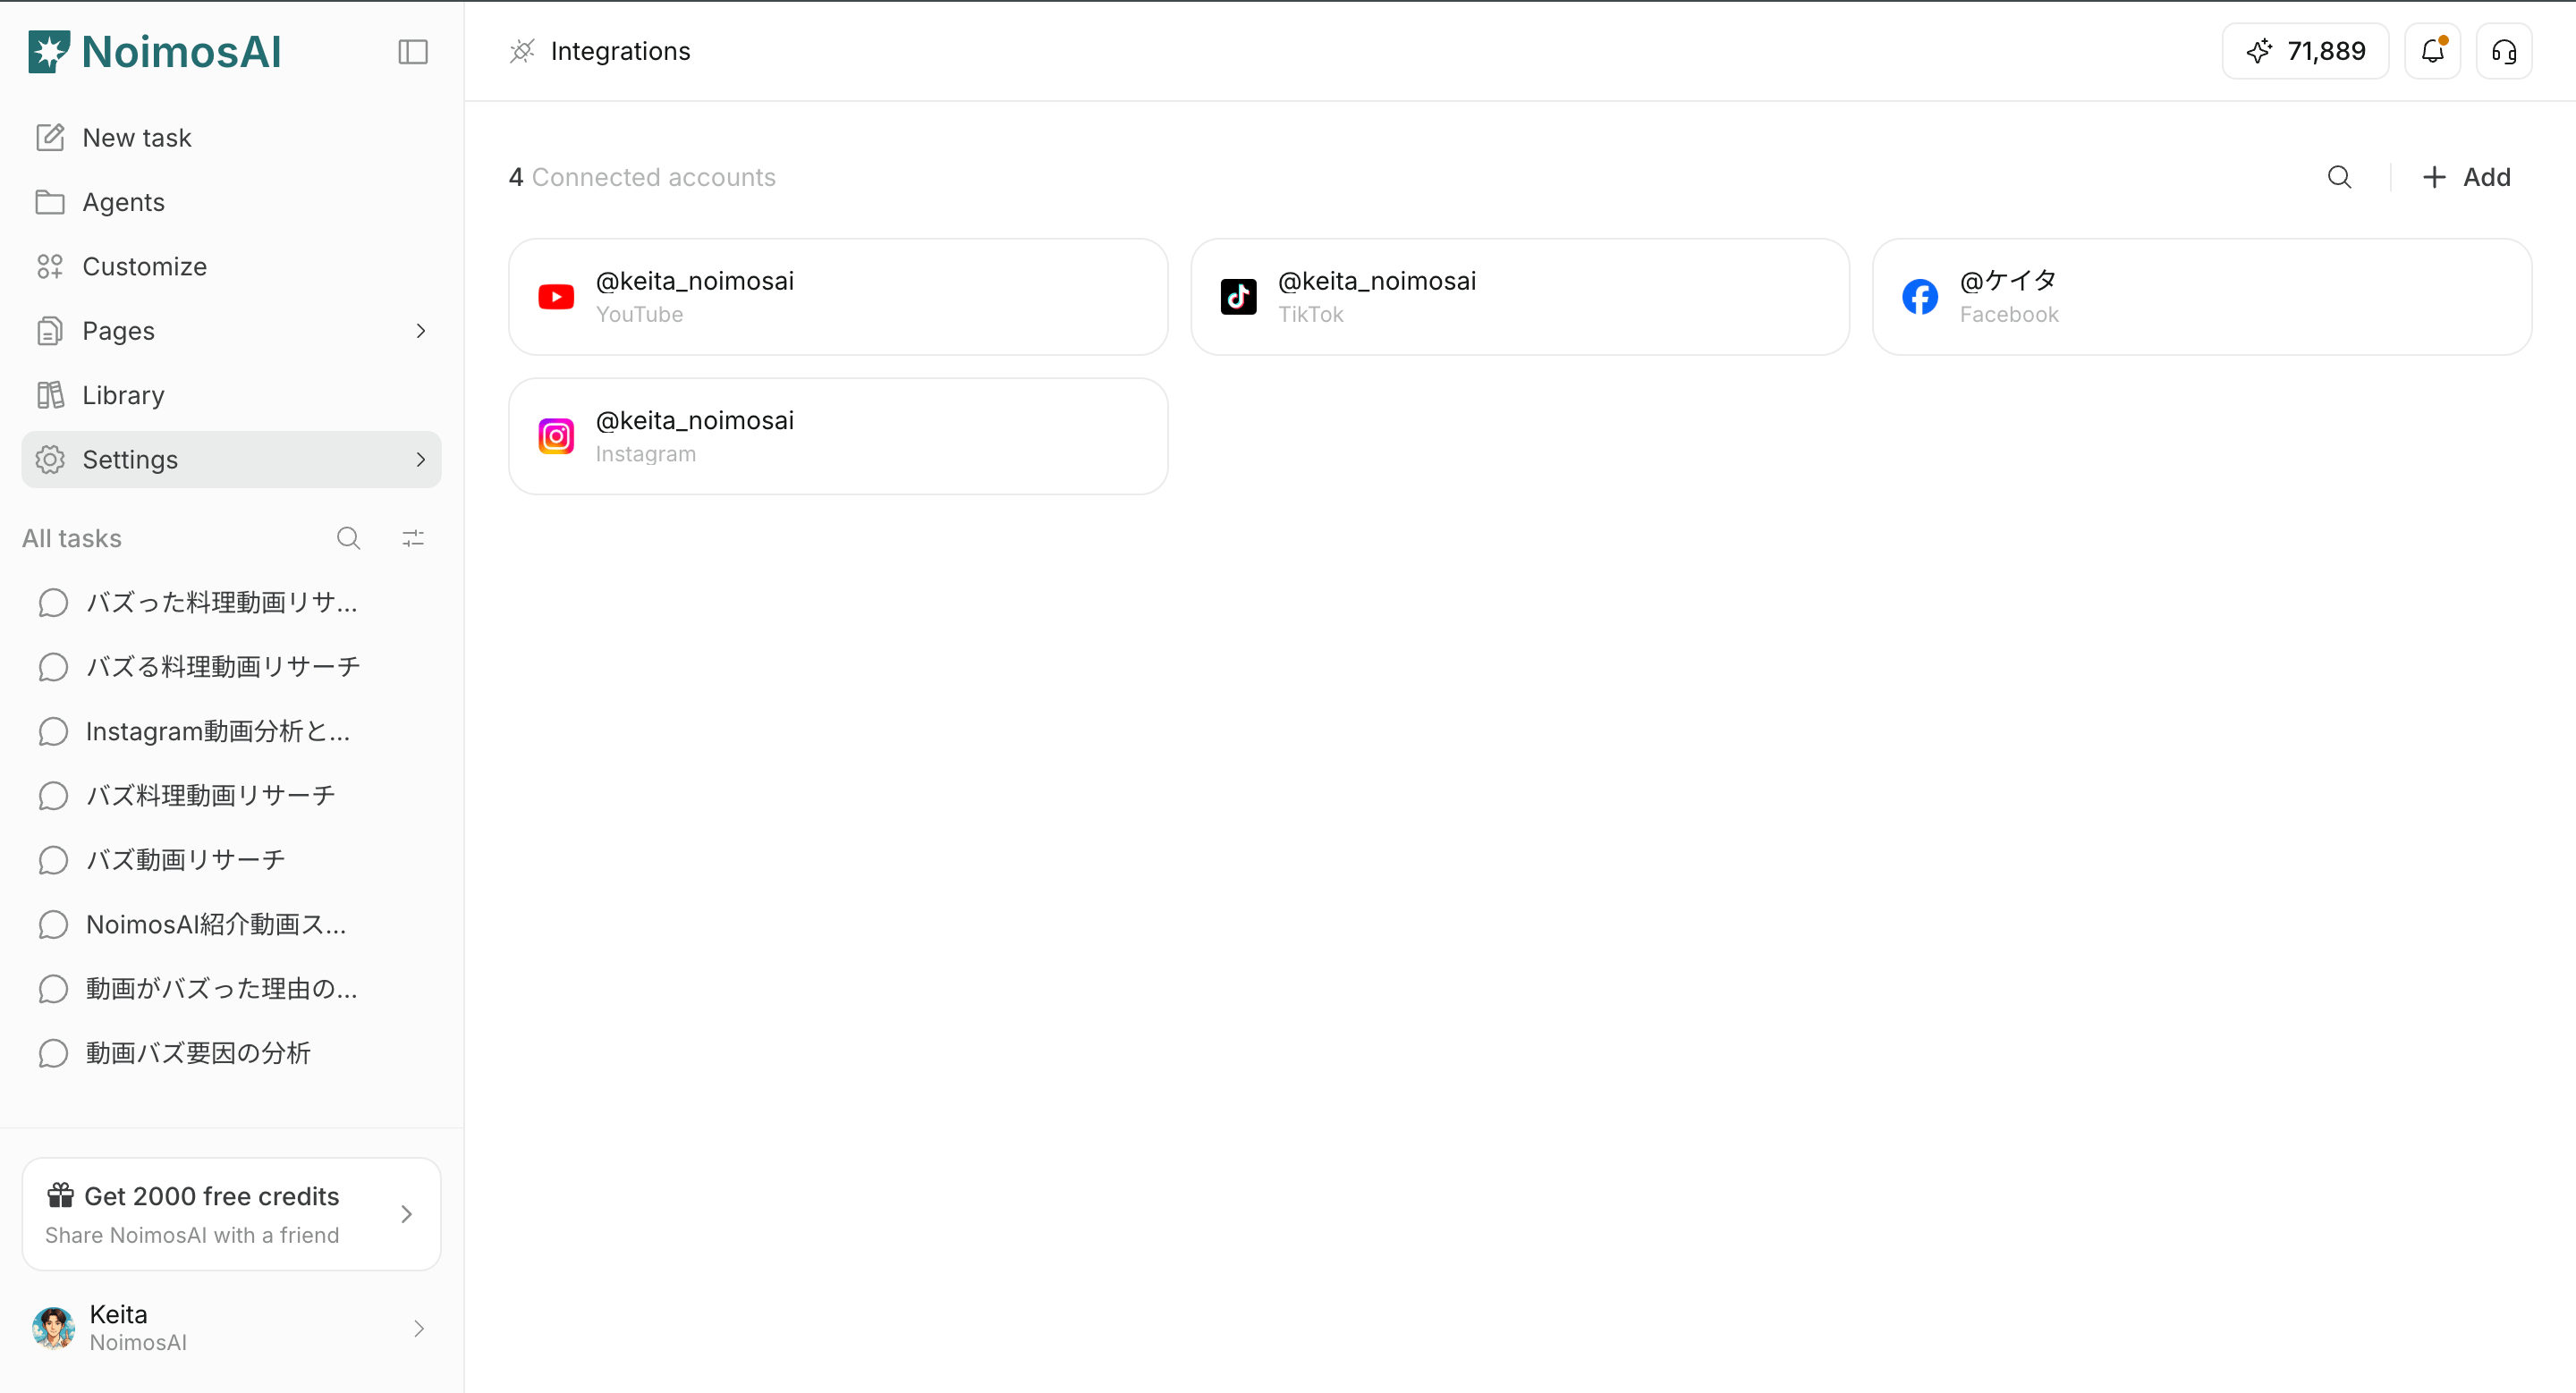
Task: Click the New task pencil icon
Action: tap(50, 137)
